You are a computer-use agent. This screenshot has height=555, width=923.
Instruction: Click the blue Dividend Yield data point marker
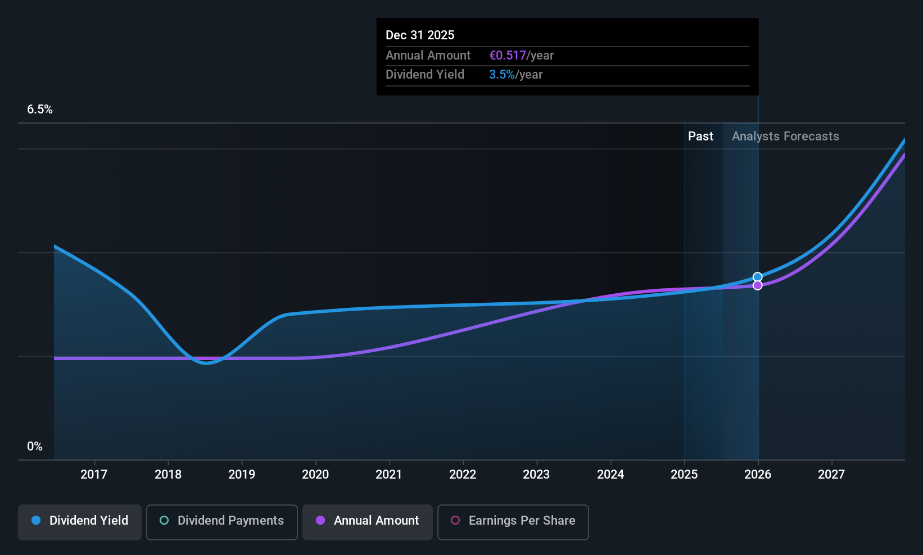point(758,277)
